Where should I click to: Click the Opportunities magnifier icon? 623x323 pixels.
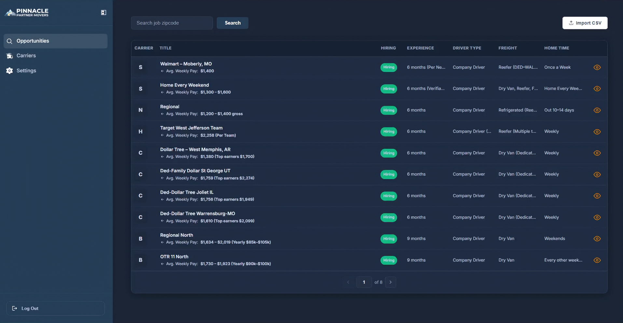[x=9, y=41]
